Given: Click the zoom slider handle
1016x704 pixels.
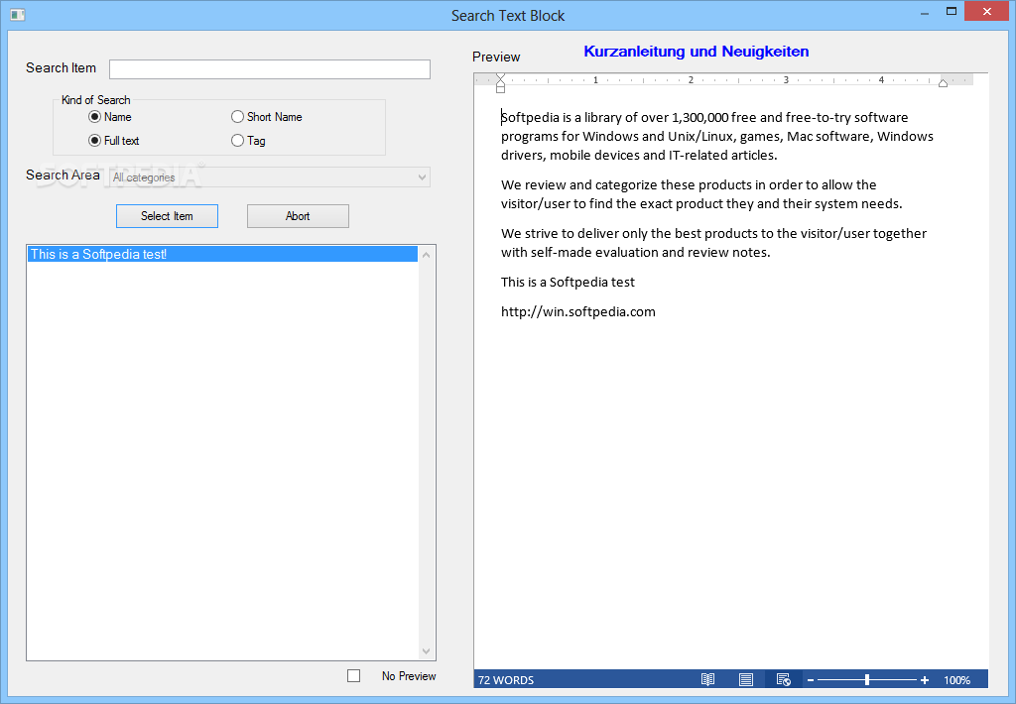Looking at the screenshot, I should pyautogui.click(x=867, y=680).
